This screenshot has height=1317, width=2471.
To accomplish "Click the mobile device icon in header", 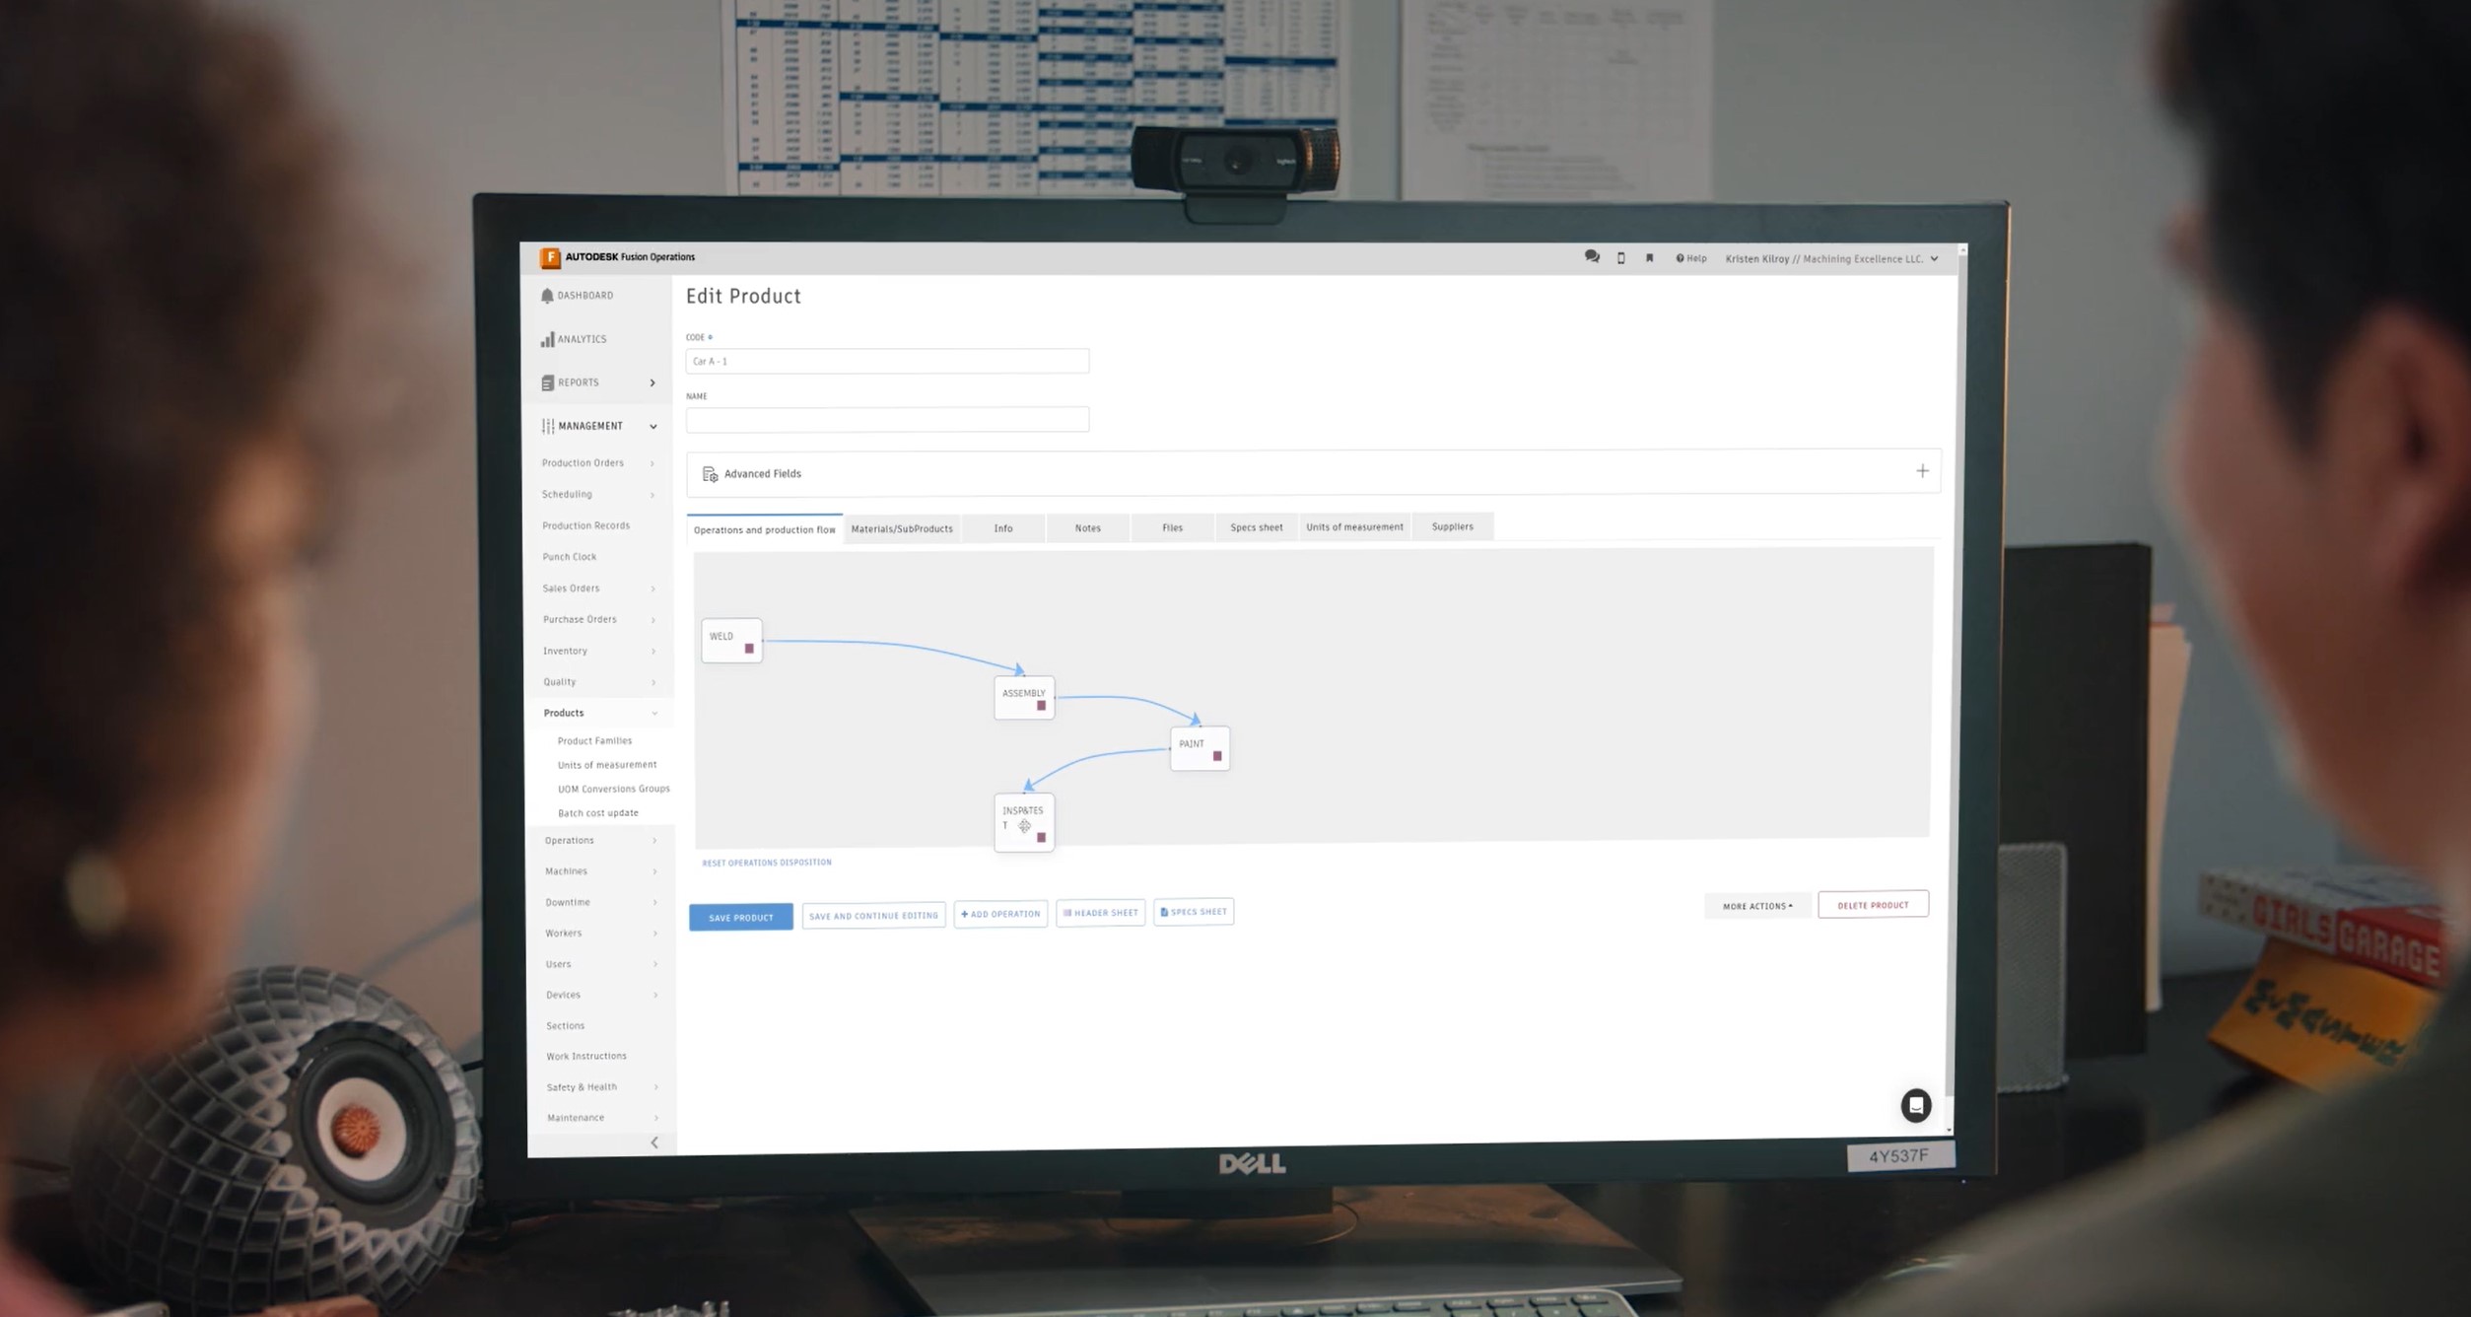I will [1621, 258].
